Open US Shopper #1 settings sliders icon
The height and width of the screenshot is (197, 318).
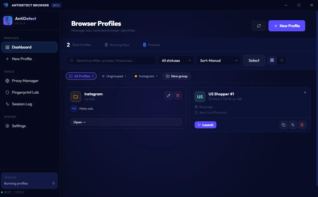[x=293, y=125]
